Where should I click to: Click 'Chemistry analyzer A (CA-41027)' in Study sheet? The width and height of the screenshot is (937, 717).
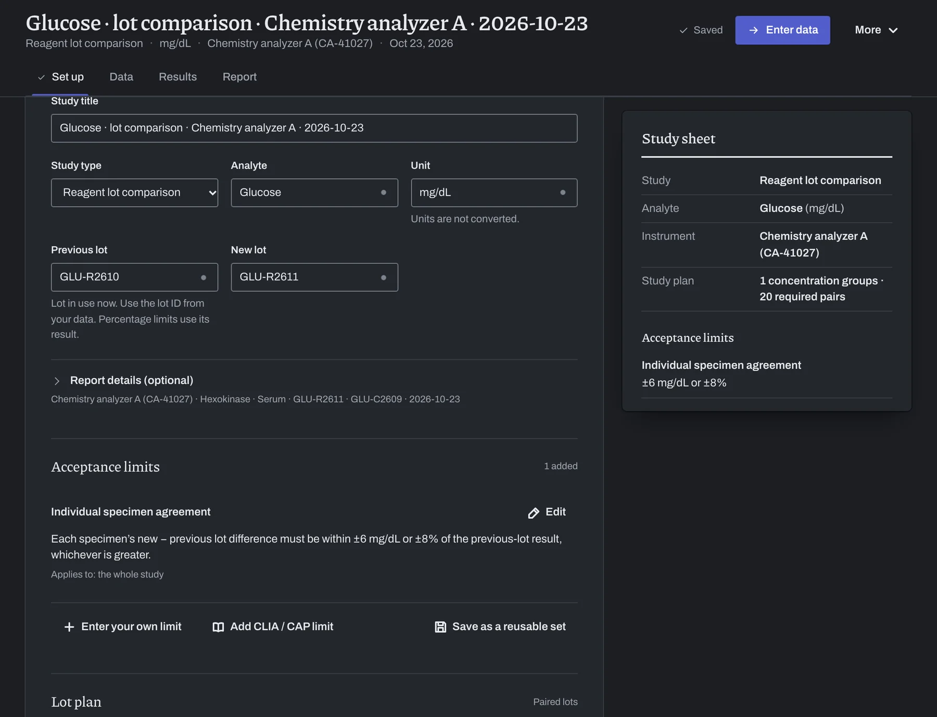[814, 245]
